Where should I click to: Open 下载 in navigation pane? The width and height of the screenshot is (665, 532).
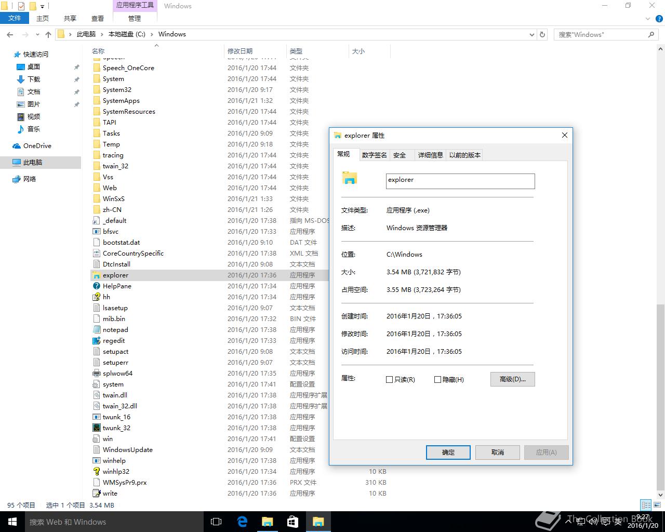(x=34, y=79)
